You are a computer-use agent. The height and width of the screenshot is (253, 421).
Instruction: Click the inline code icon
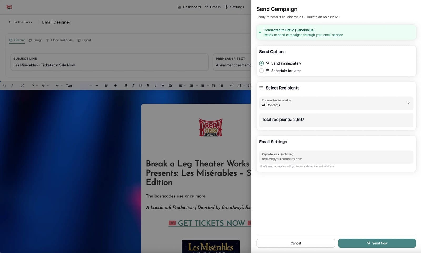coord(156,86)
